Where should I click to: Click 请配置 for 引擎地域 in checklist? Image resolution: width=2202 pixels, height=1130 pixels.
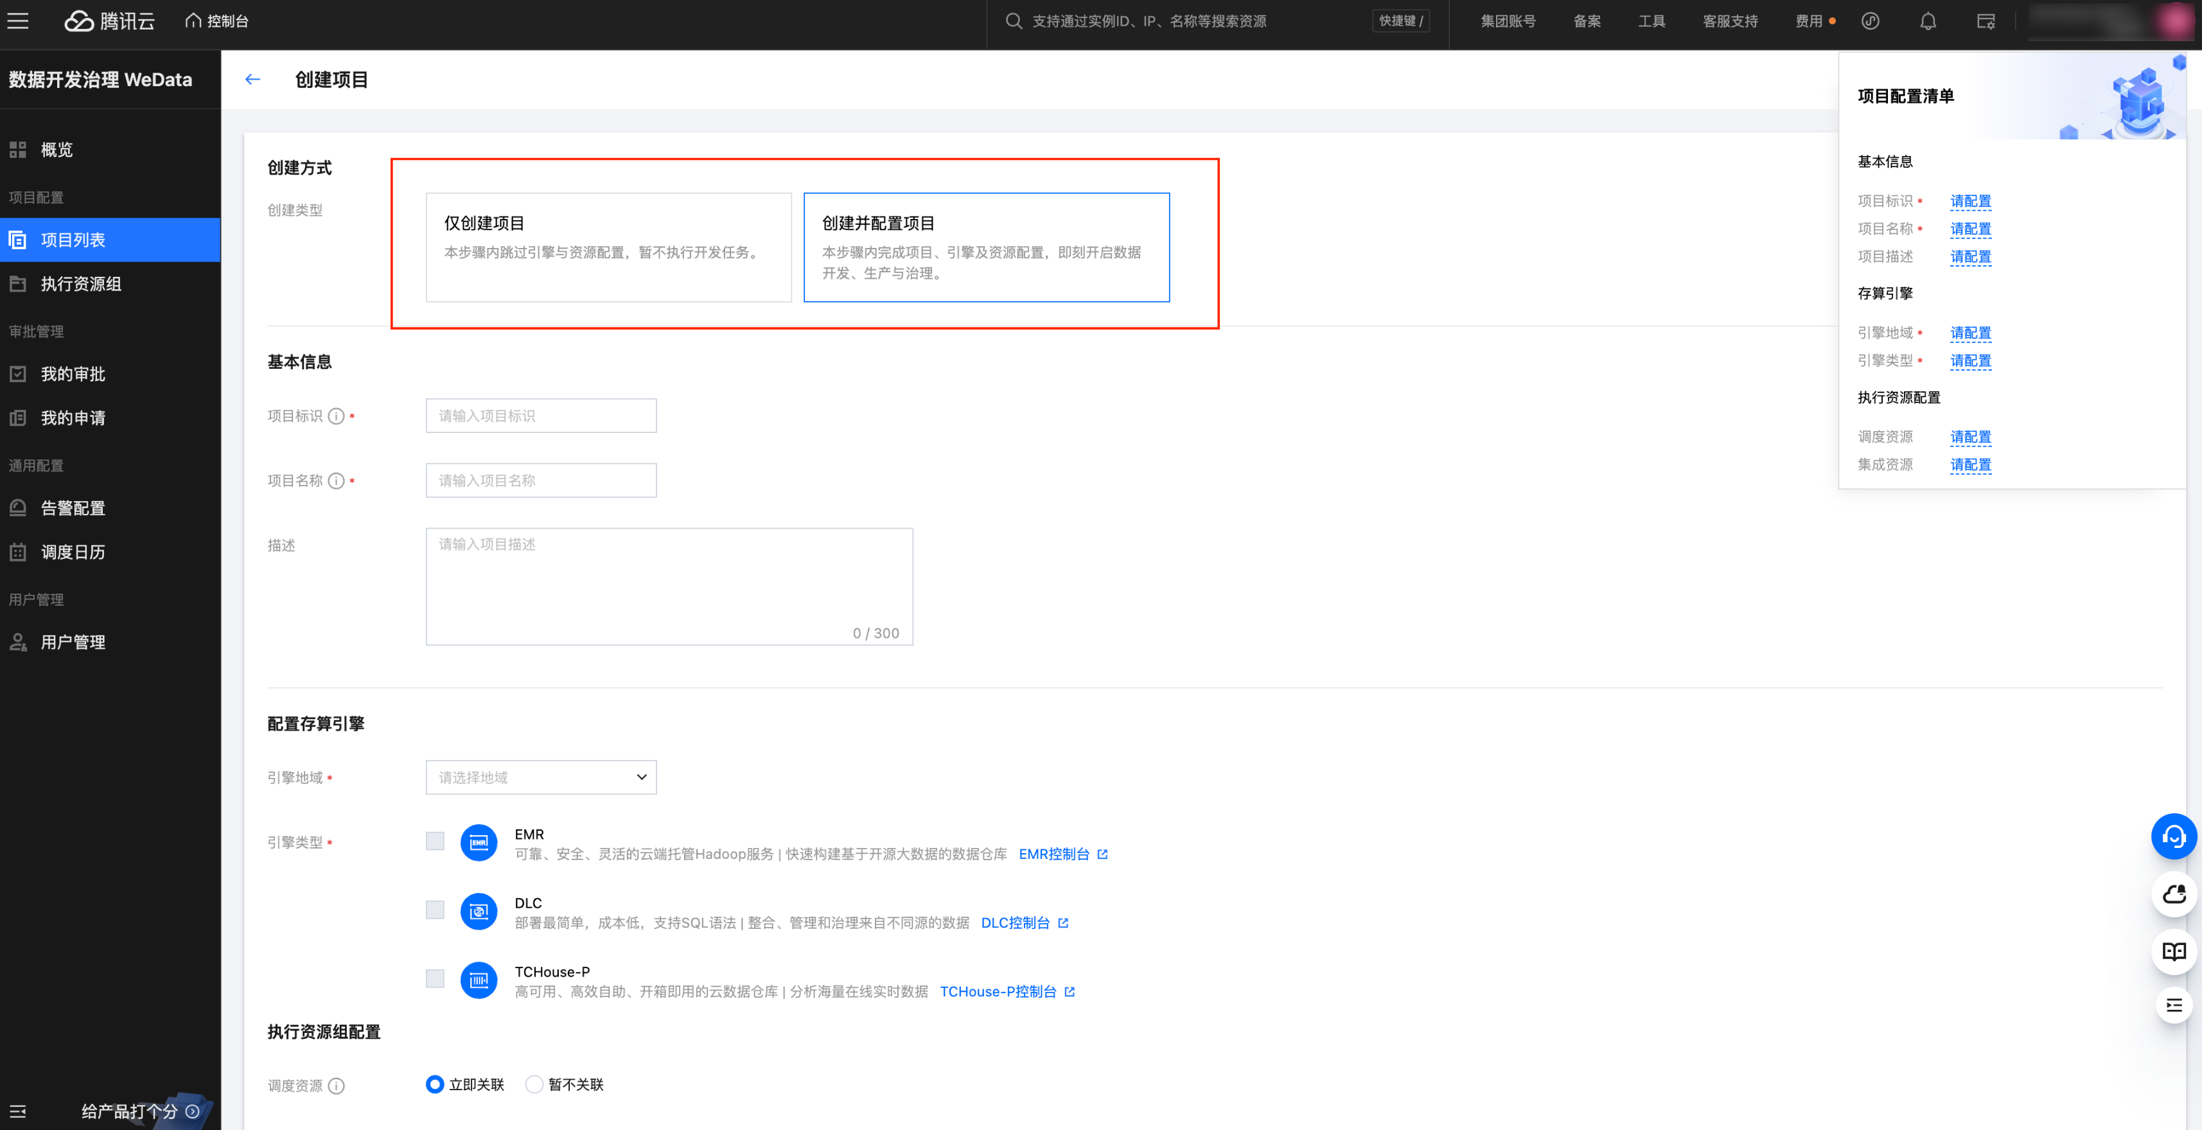pyautogui.click(x=1970, y=333)
